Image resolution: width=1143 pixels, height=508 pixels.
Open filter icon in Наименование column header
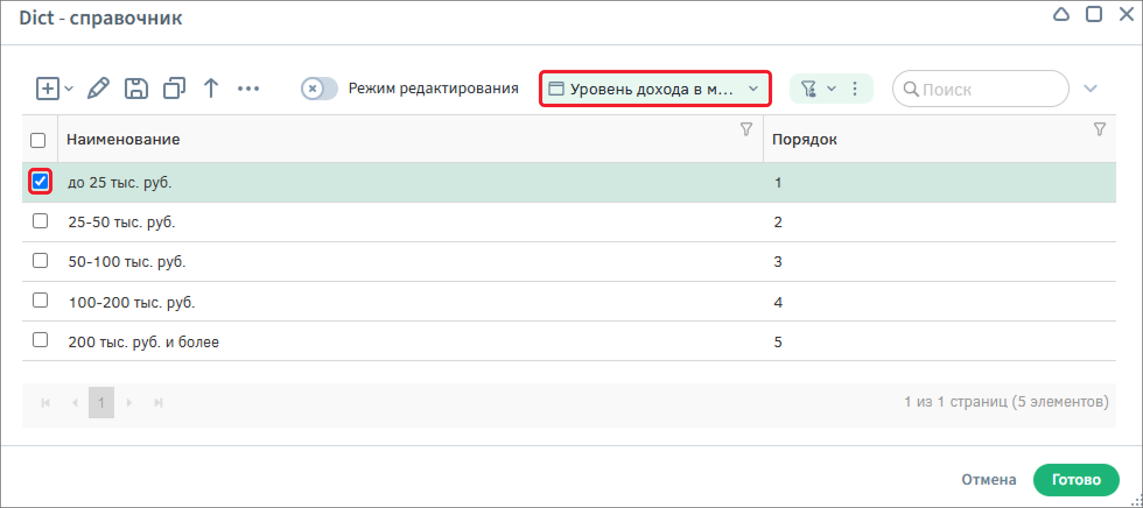click(746, 129)
